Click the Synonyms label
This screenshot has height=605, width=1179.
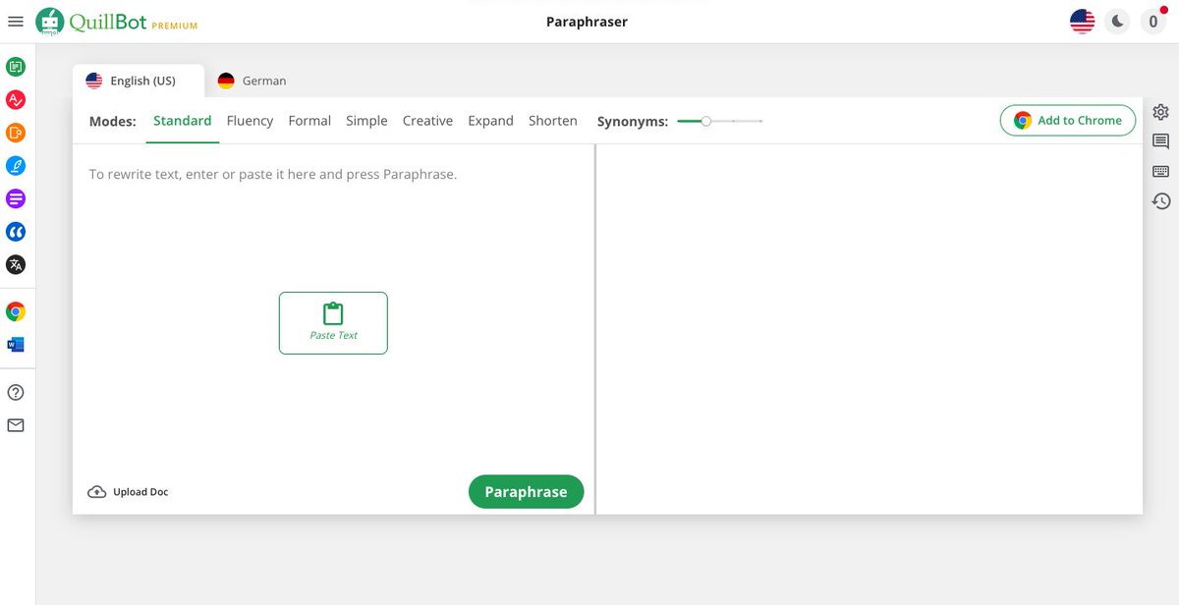click(x=633, y=122)
